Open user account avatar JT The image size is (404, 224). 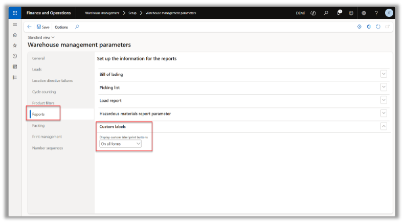(389, 13)
